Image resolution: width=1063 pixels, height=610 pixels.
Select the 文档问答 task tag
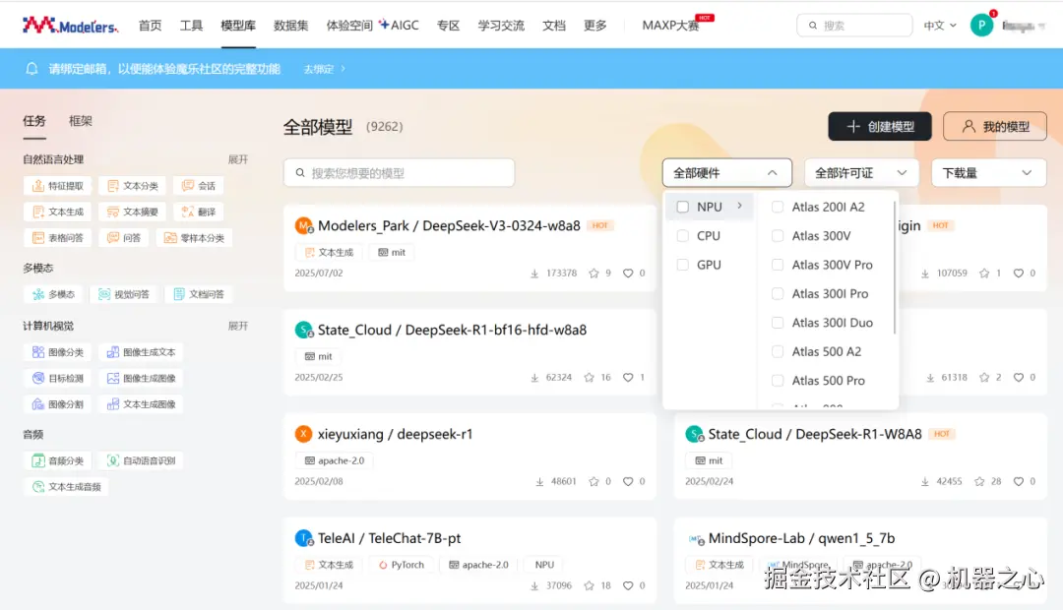(199, 294)
